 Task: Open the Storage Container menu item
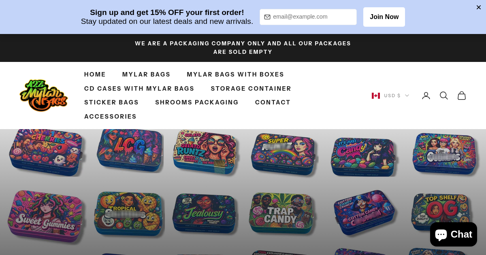(x=251, y=89)
